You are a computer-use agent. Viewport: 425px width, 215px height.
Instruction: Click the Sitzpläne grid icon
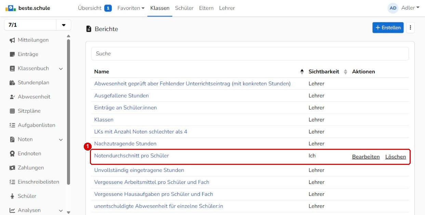coord(12,111)
